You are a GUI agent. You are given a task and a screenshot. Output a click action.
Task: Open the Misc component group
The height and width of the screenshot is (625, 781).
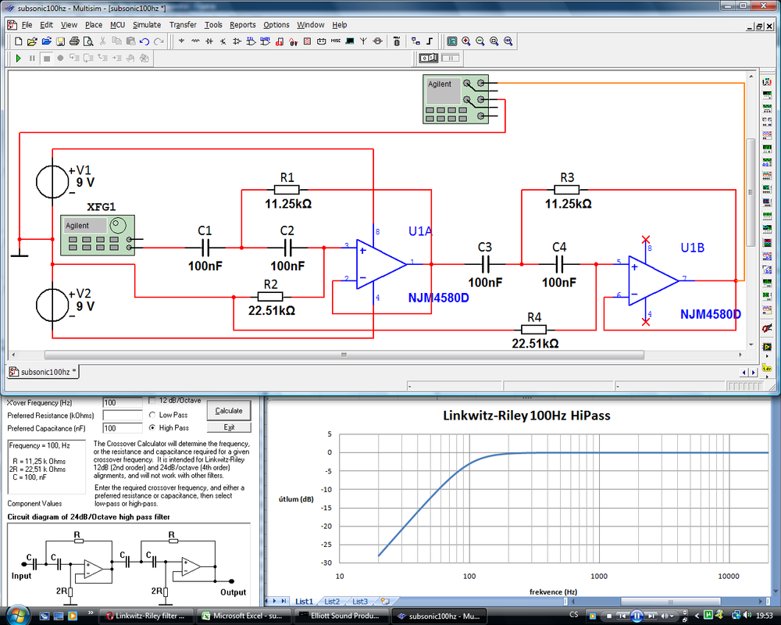click(336, 41)
